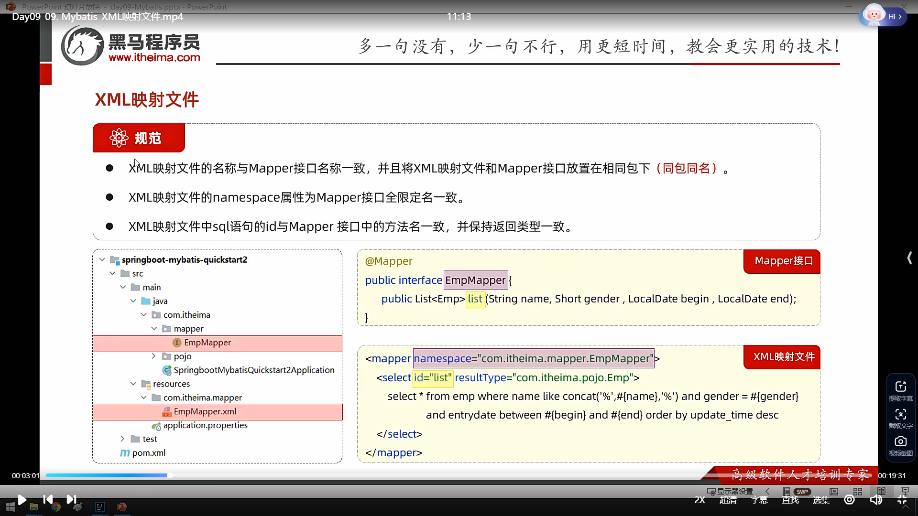918x516 pixels.
Task: Click the SVIP badge
Action: (802, 491)
